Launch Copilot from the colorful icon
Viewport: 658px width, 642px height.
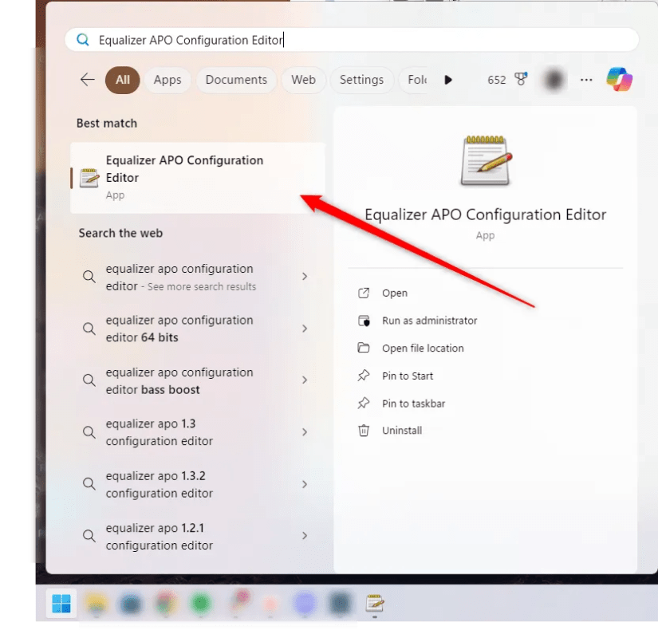pyautogui.click(x=620, y=79)
